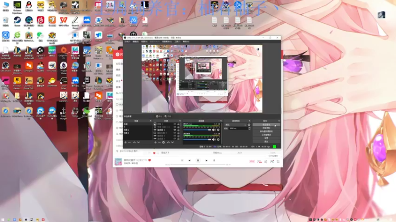This screenshot has height=222, width=396.
Task: Mute the first audio mixer track
Action: [214, 130]
